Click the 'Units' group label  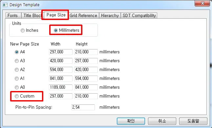[x=17, y=23]
